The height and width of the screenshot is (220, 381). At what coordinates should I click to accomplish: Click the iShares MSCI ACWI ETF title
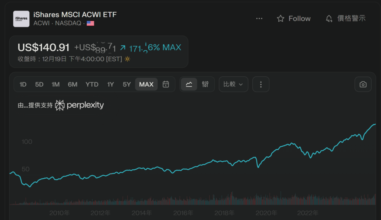[75, 15]
